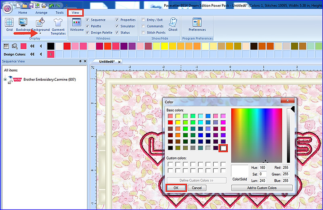
Task: Open program Preferences
Action: (x=197, y=23)
